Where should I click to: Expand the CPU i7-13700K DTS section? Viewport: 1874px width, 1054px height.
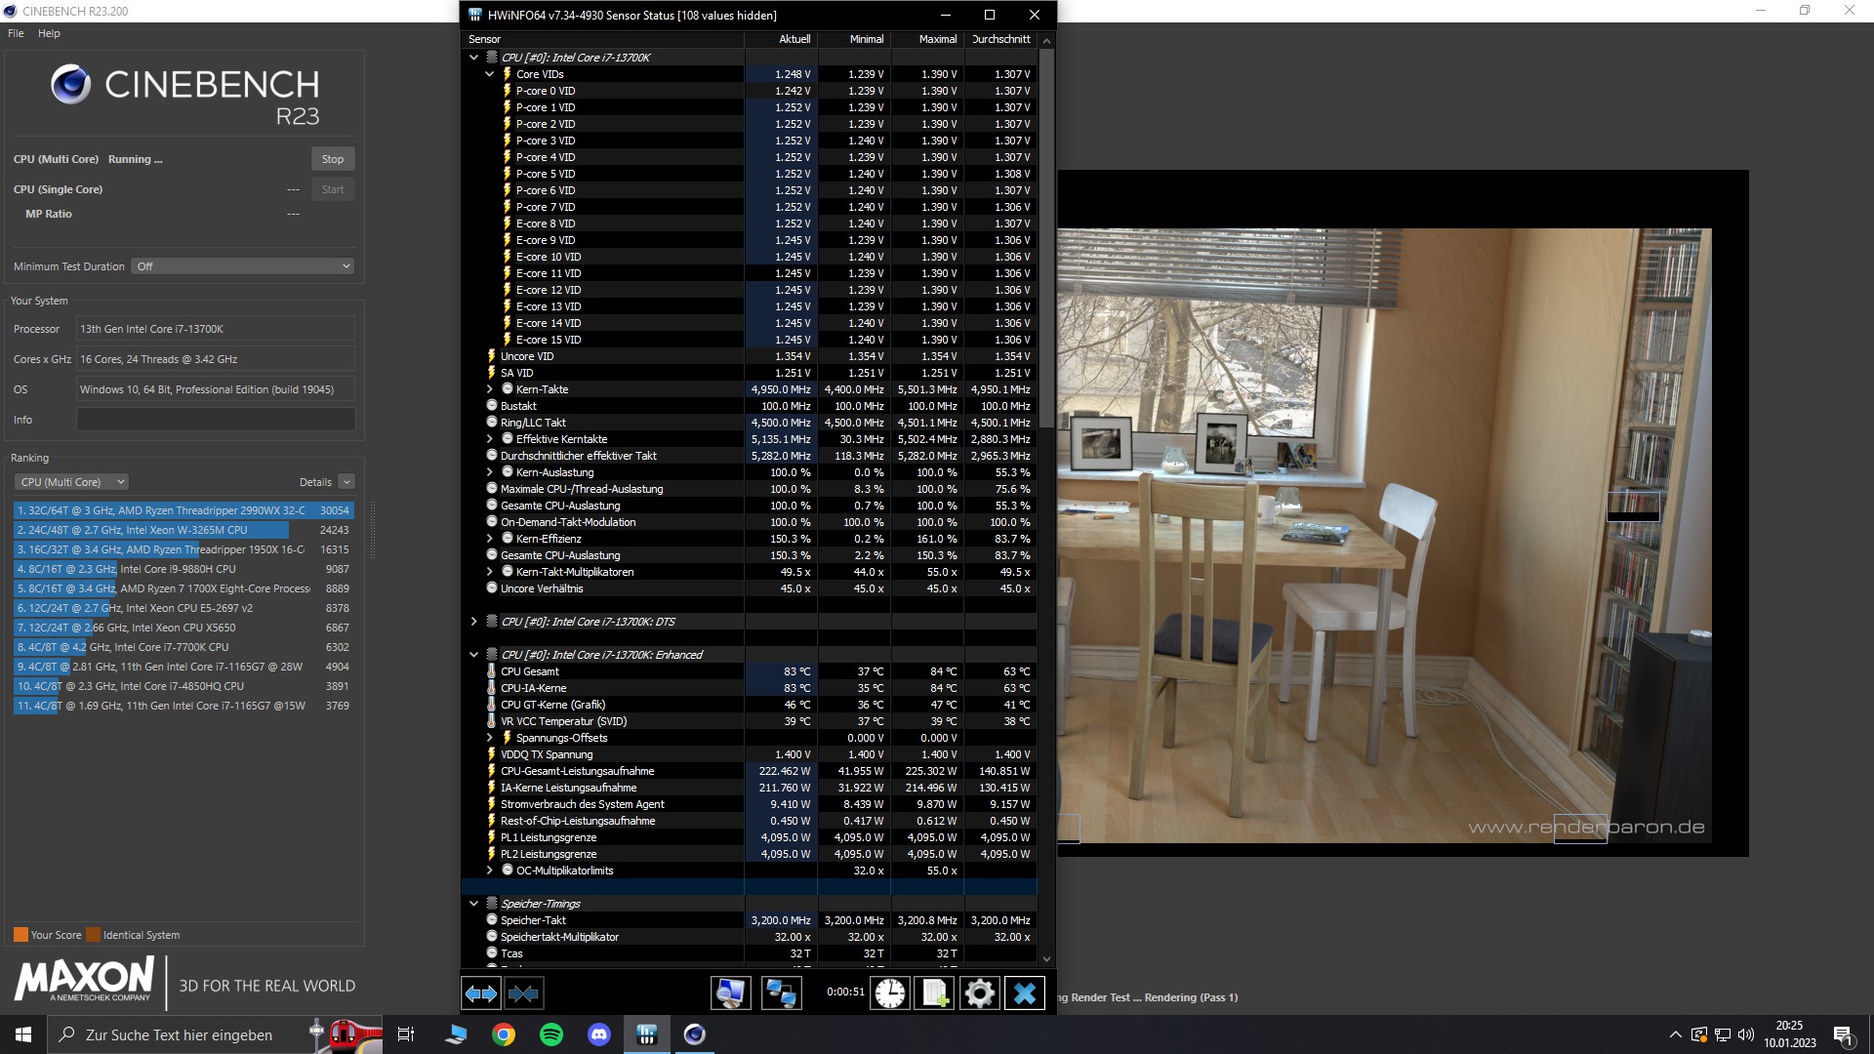(x=473, y=622)
